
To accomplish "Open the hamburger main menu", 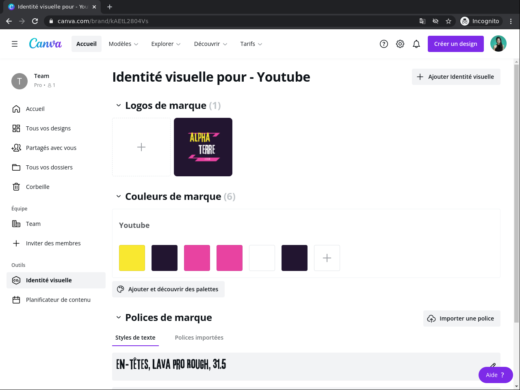I will (x=15, y=44).
